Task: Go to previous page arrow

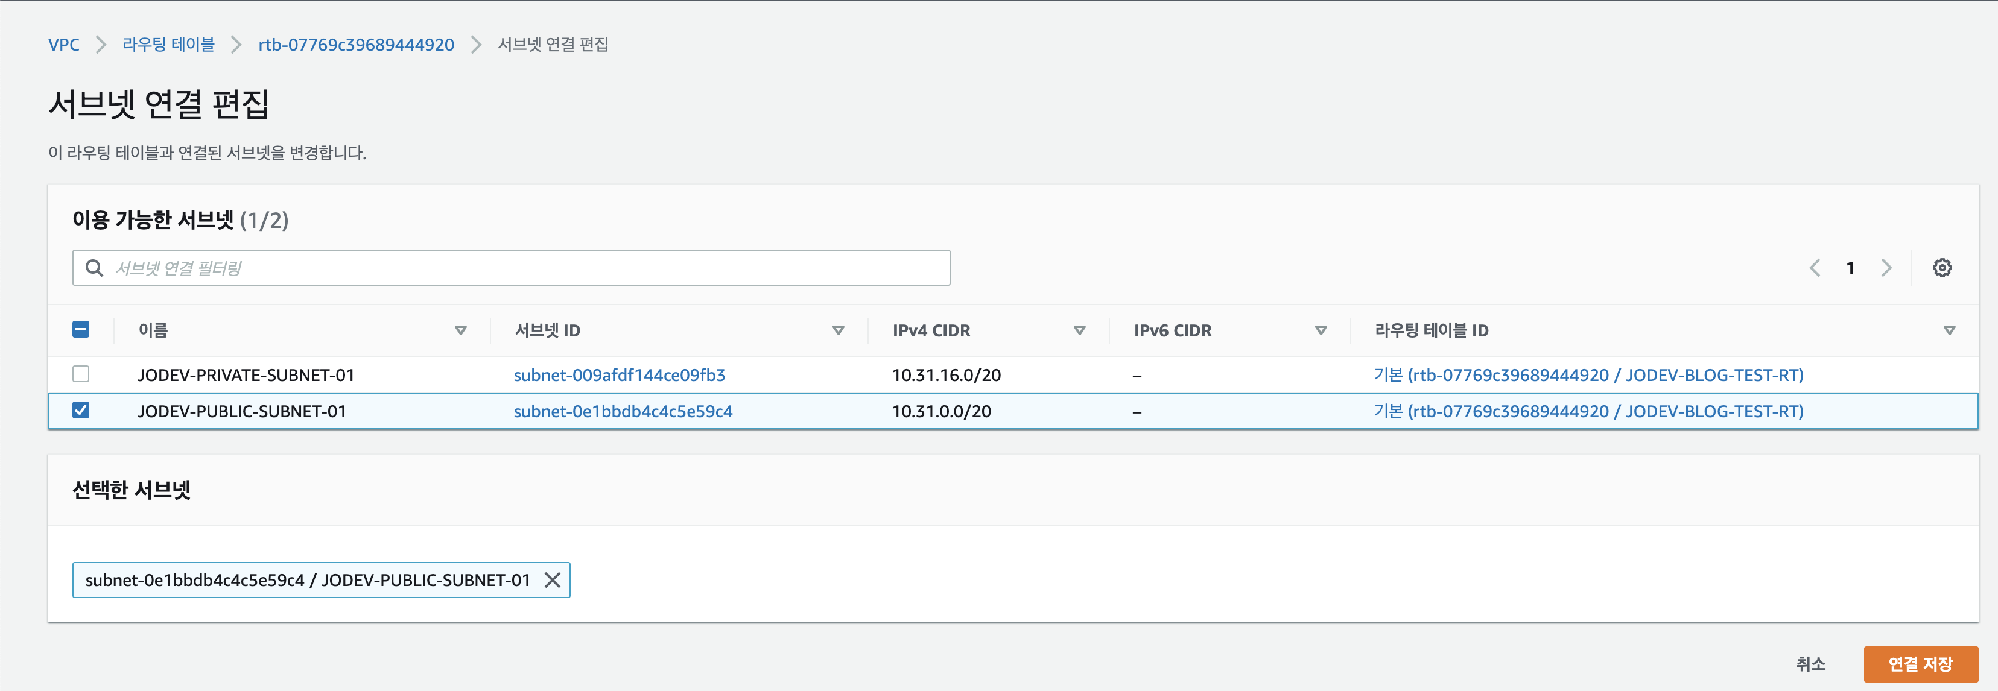Action: [1815, 268]
